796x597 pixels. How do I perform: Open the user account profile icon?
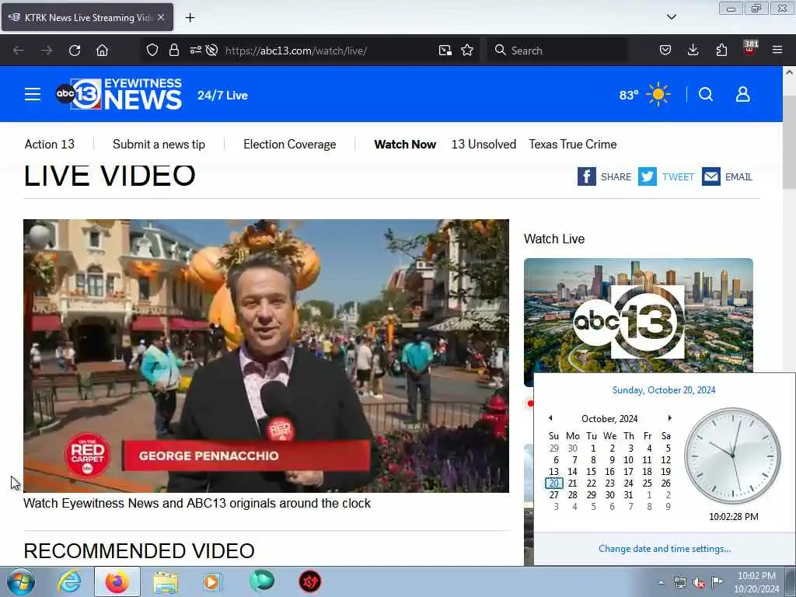tap(742, 94)
